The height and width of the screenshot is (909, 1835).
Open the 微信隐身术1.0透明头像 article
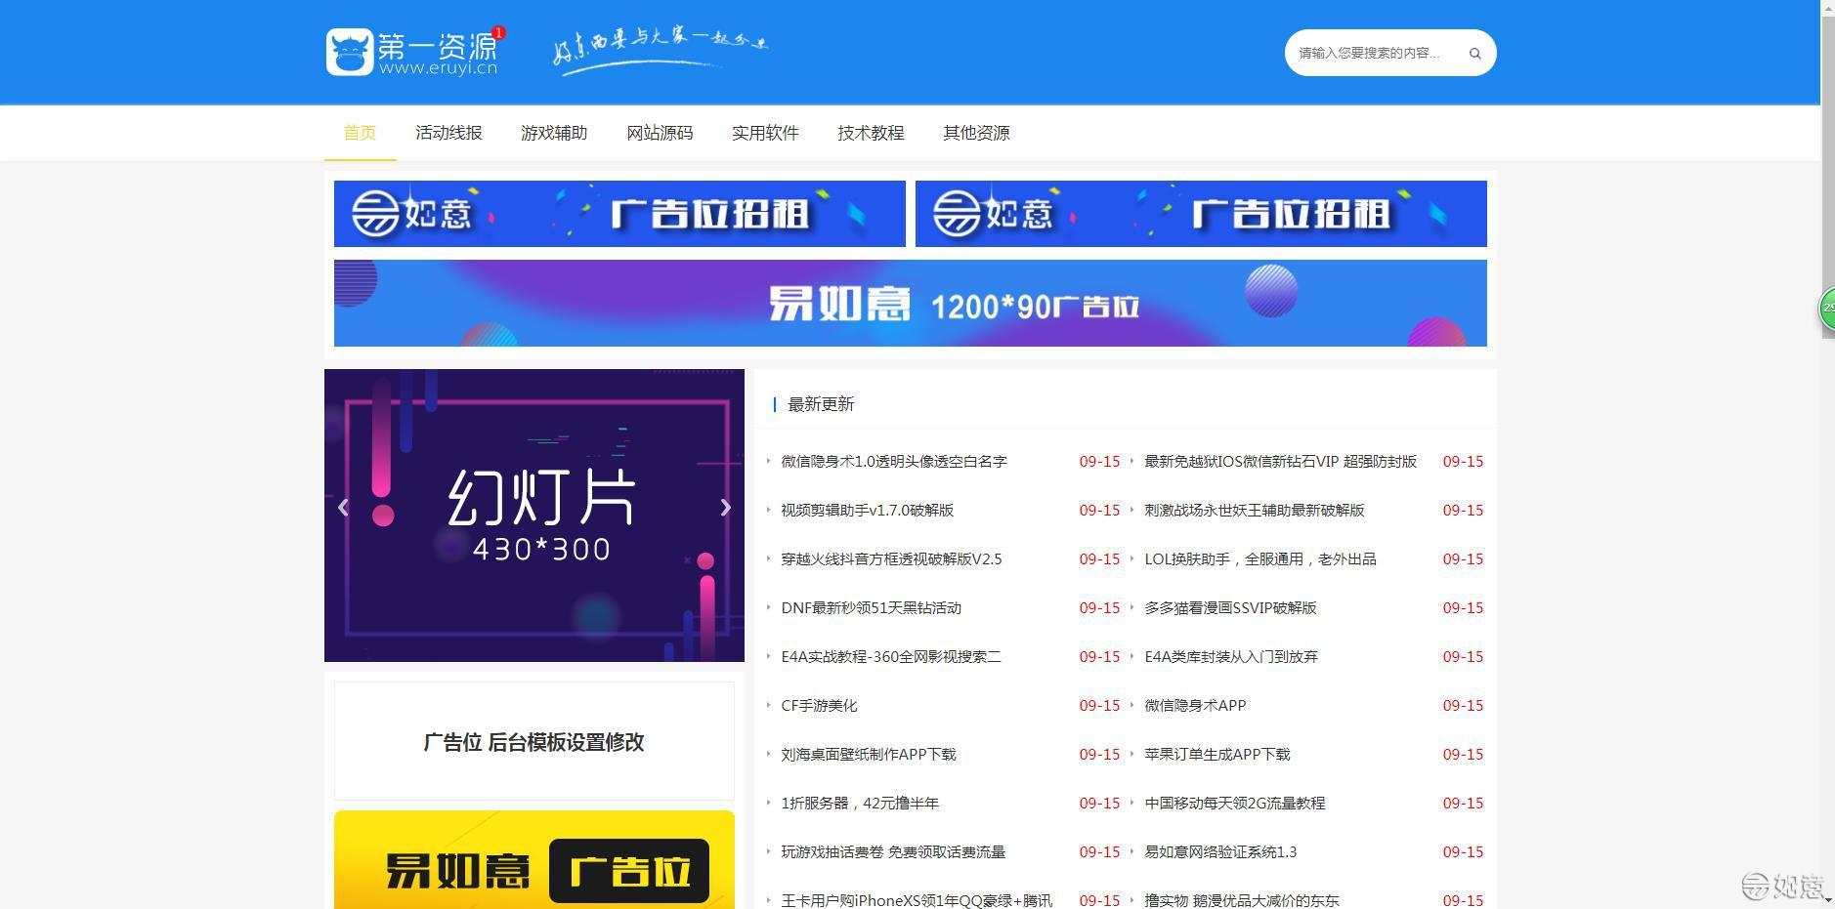click(894, 462)
